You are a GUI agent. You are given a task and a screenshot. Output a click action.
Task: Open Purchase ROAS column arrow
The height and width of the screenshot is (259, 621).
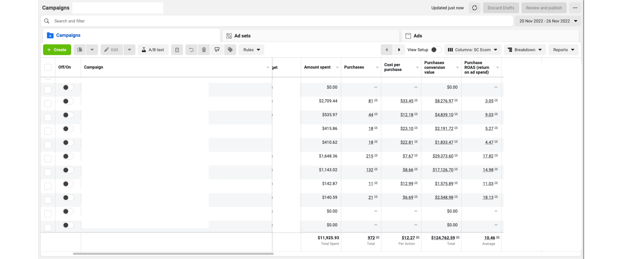point(497,67)
